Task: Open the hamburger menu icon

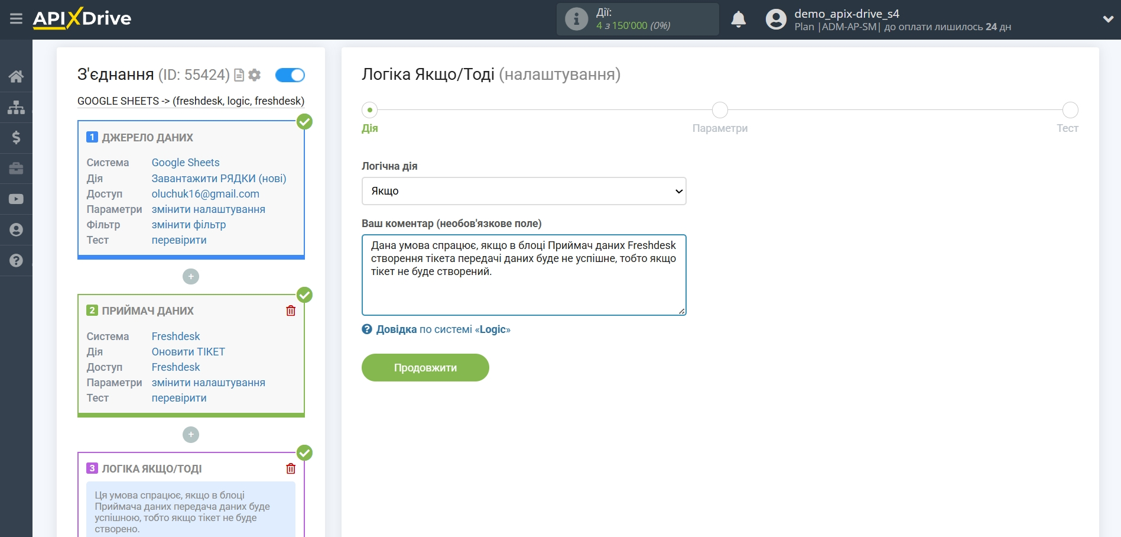Action: [16, 19]
